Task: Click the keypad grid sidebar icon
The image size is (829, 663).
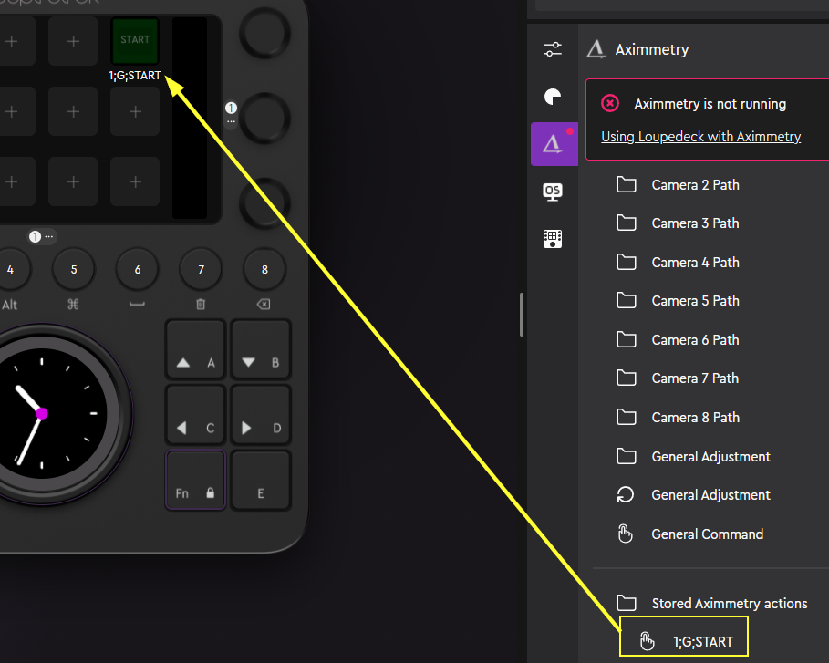Action: (553, 239)
